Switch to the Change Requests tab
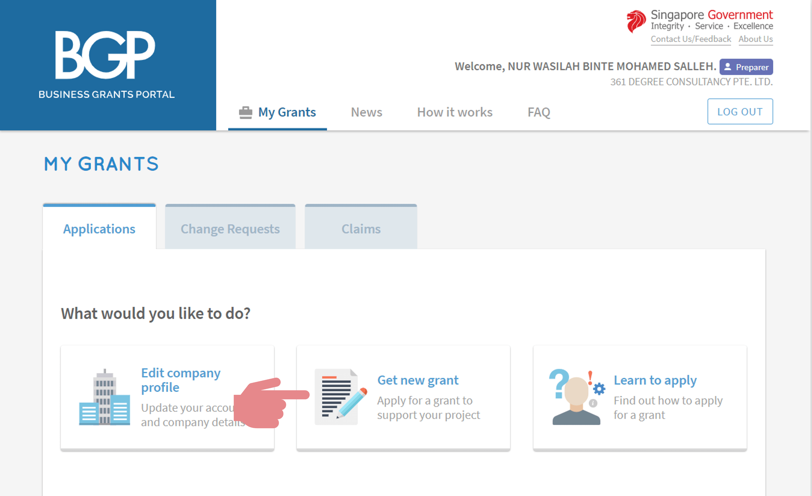812x496 pixels. click(x=230, y=229)
